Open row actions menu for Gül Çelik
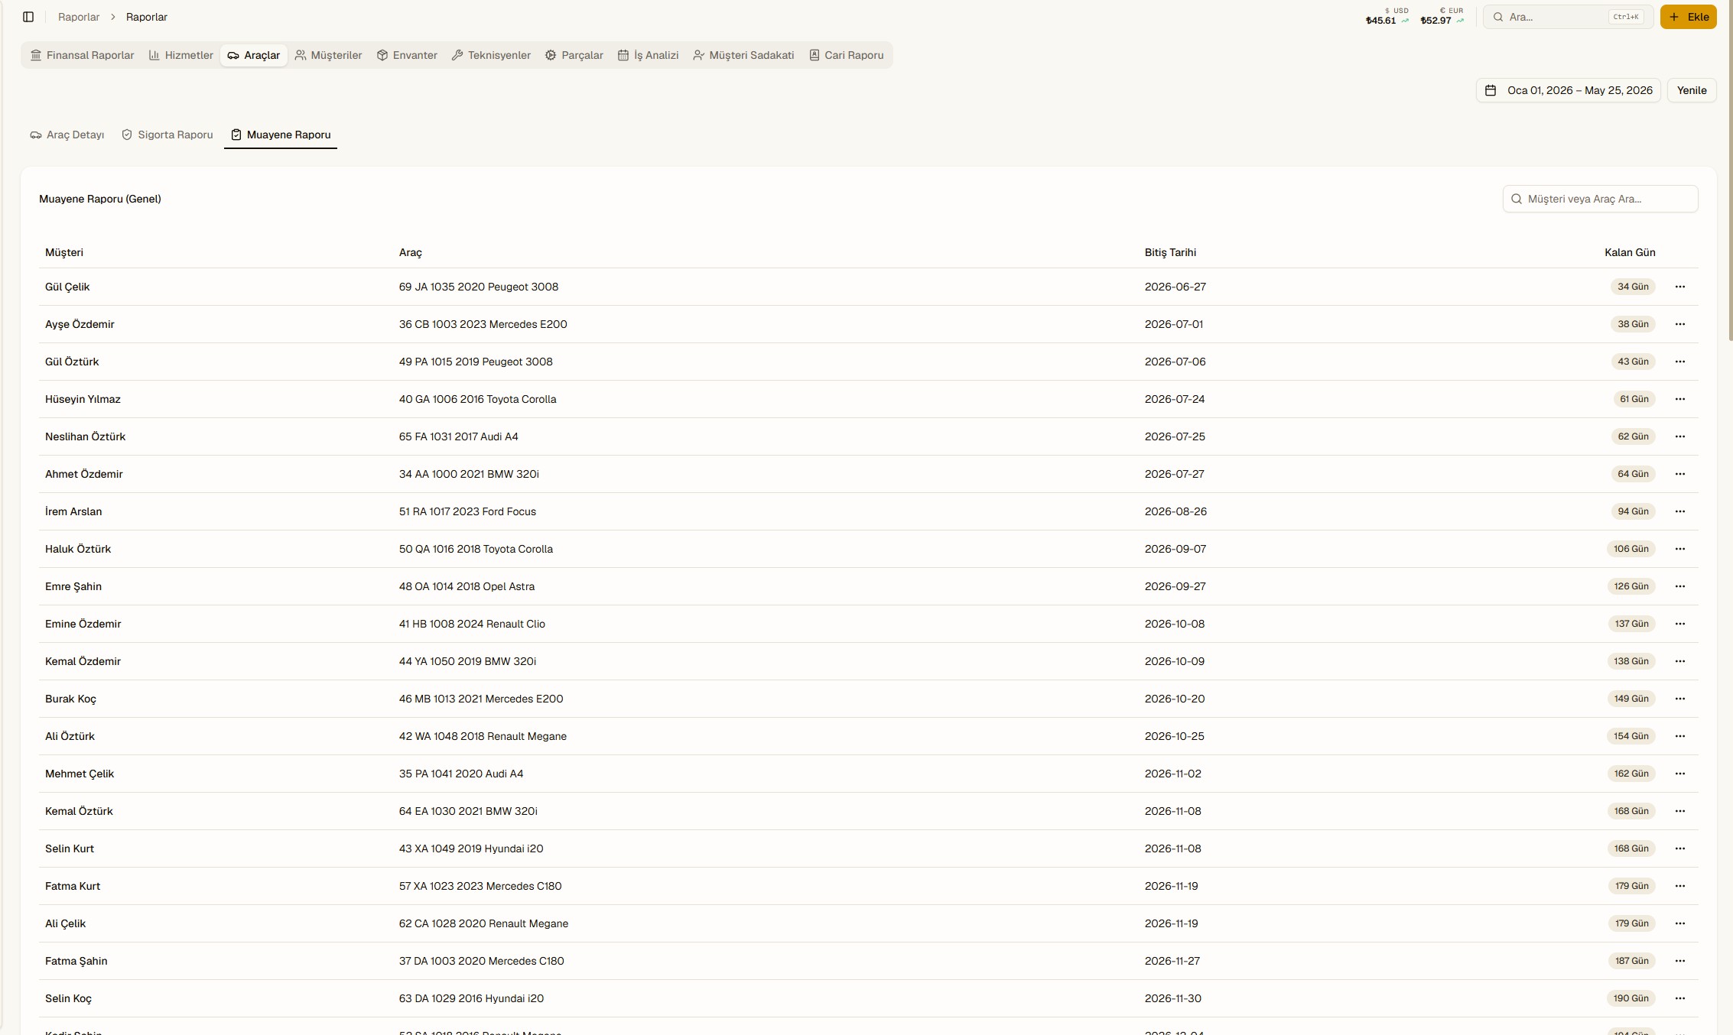Image resolution: width=1733 pixels, height=1035 pixels. pyautogui.click(x=1680, y=287)
